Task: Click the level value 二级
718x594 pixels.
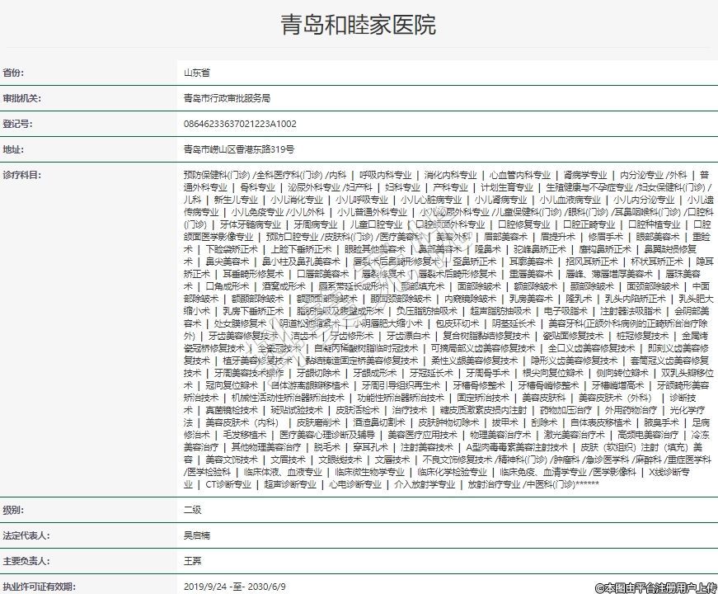Action: [x=192, y=510]
